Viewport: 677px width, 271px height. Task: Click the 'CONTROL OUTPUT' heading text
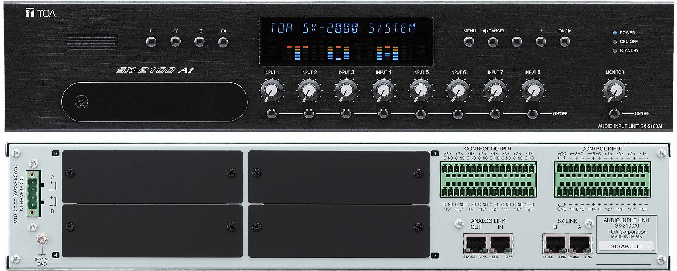(x=488, y=149)
